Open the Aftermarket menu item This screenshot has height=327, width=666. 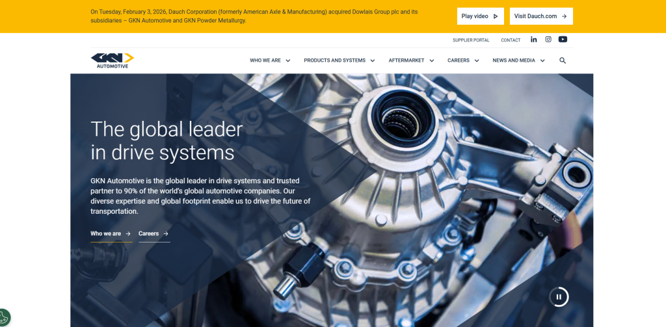(x=406, y=60)
